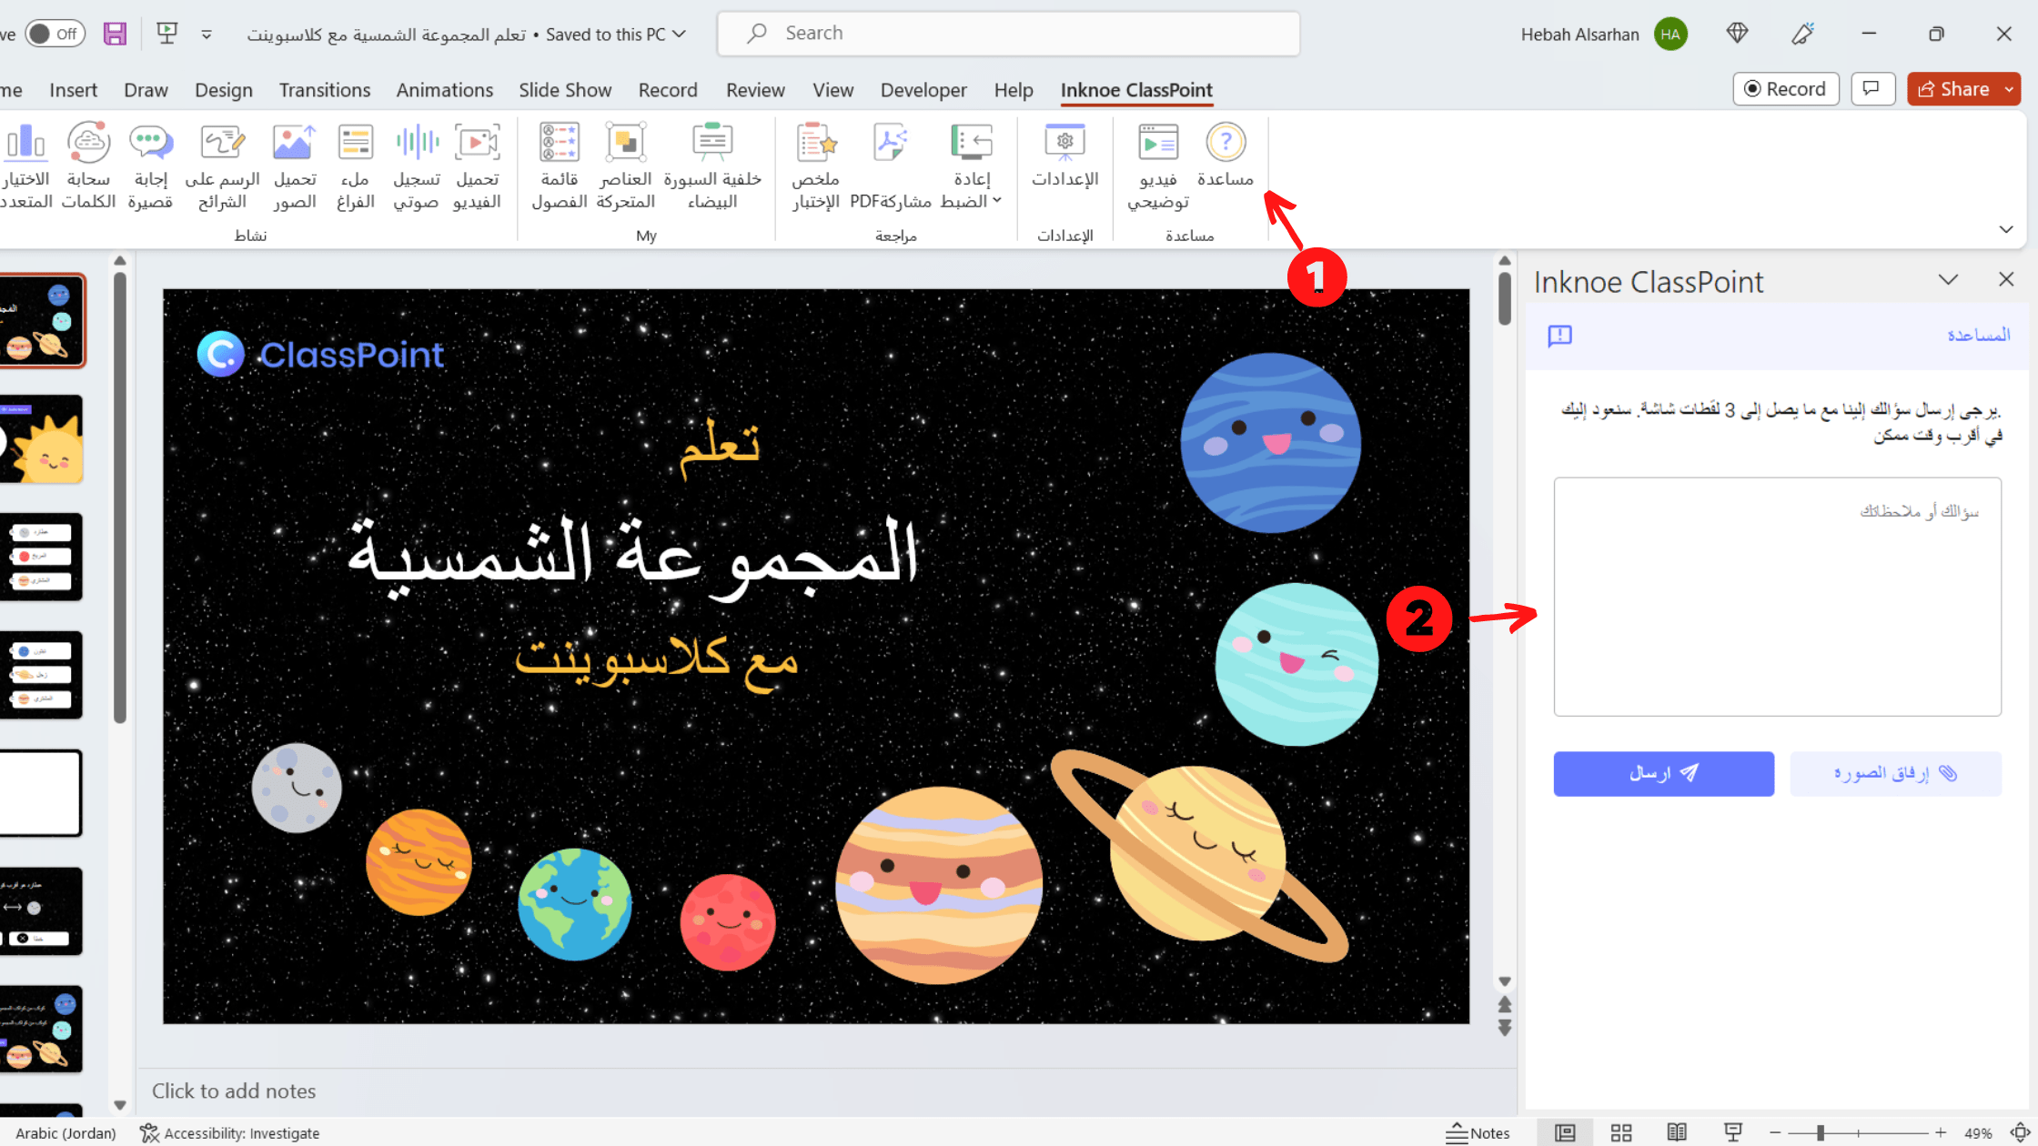
Task: Open the Hebah Alsarhan account avatar
Action: coord(1670,35)
